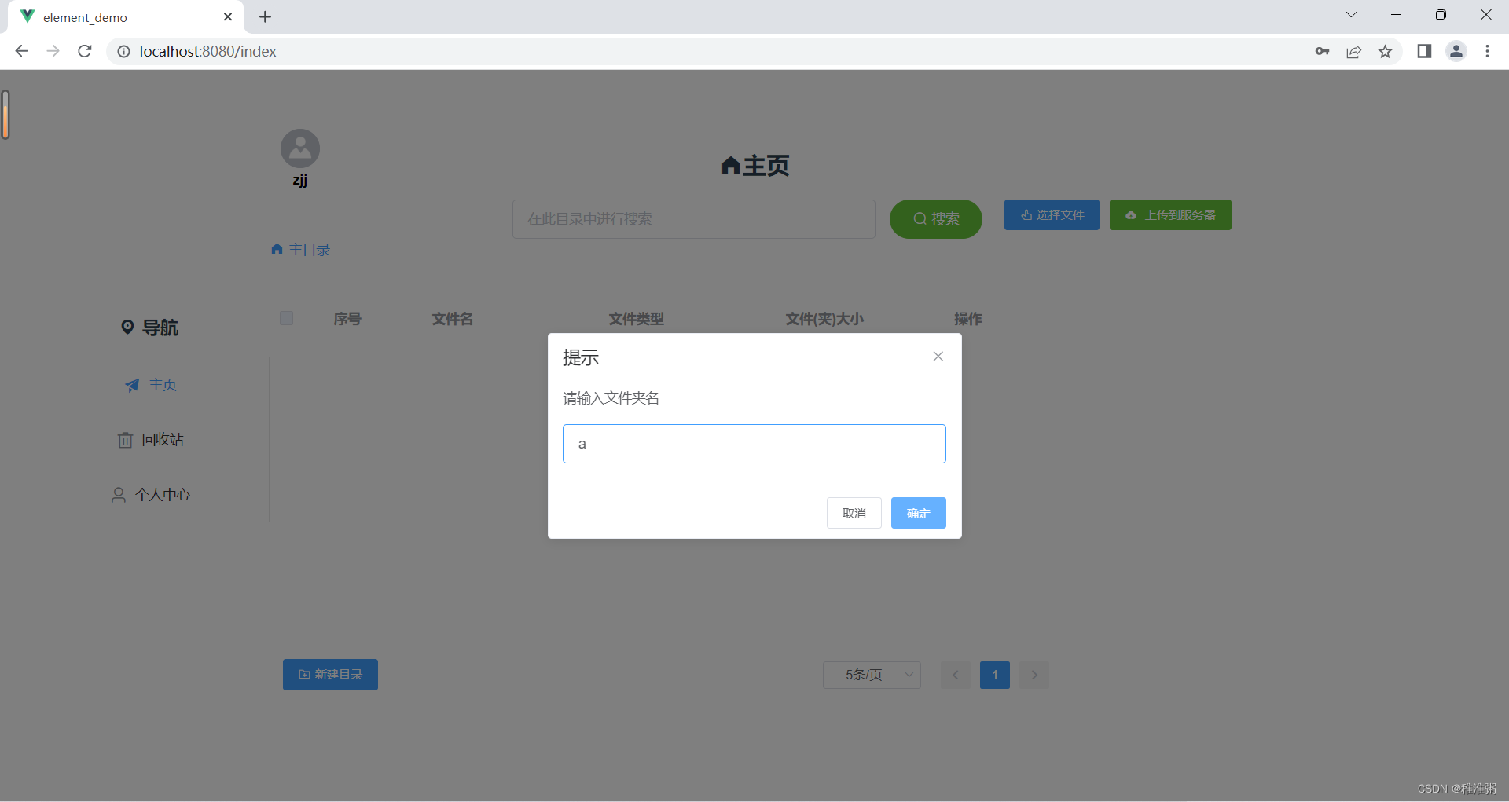The image size is (1509, 802).
Task: Click the upload icon on the 选择文件 button
Action: pyautogui.click(x=1025, y=214)
